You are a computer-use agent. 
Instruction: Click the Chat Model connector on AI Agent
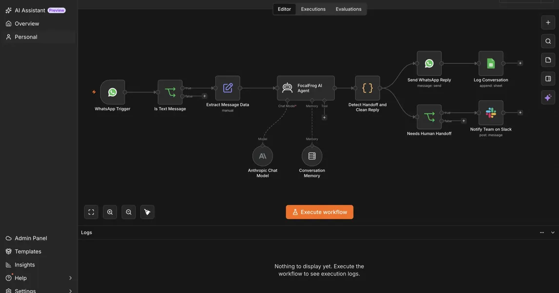pyautogui.click(x=288, y=100)
